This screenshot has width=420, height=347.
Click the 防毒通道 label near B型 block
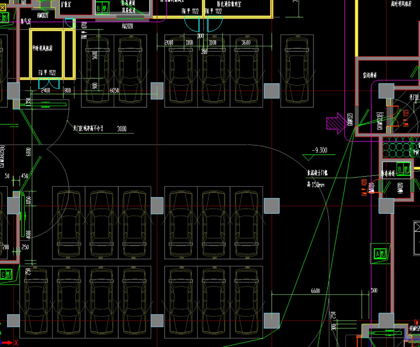pyautogui.click(x=387, y=173)
